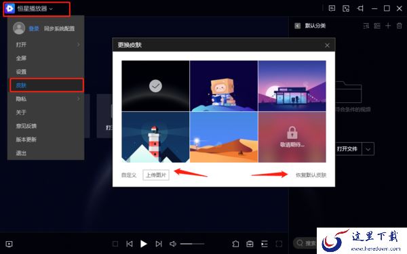407x254 pixels.
Task: Select 关于 from the menu
Action: point(45,112)
